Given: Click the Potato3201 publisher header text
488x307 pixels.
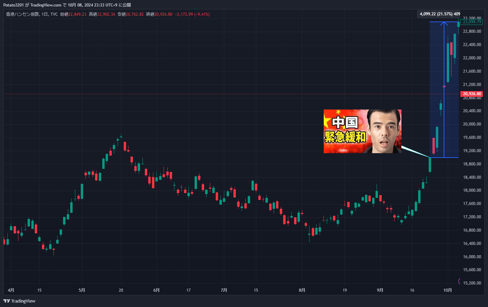Looking at the screenshot, I should coord(14,5).
